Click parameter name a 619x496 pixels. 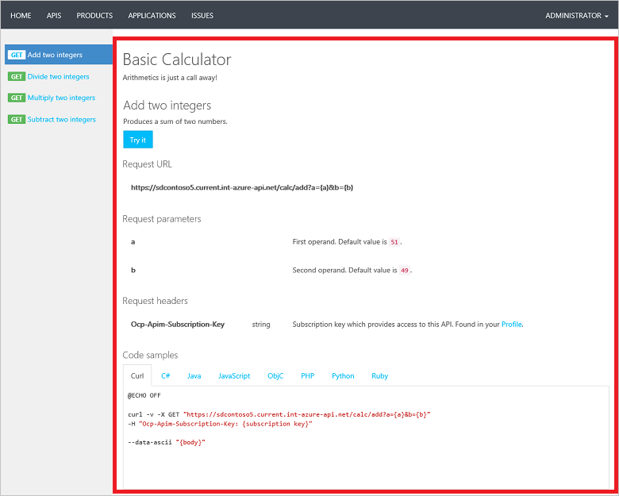[133, 242]
